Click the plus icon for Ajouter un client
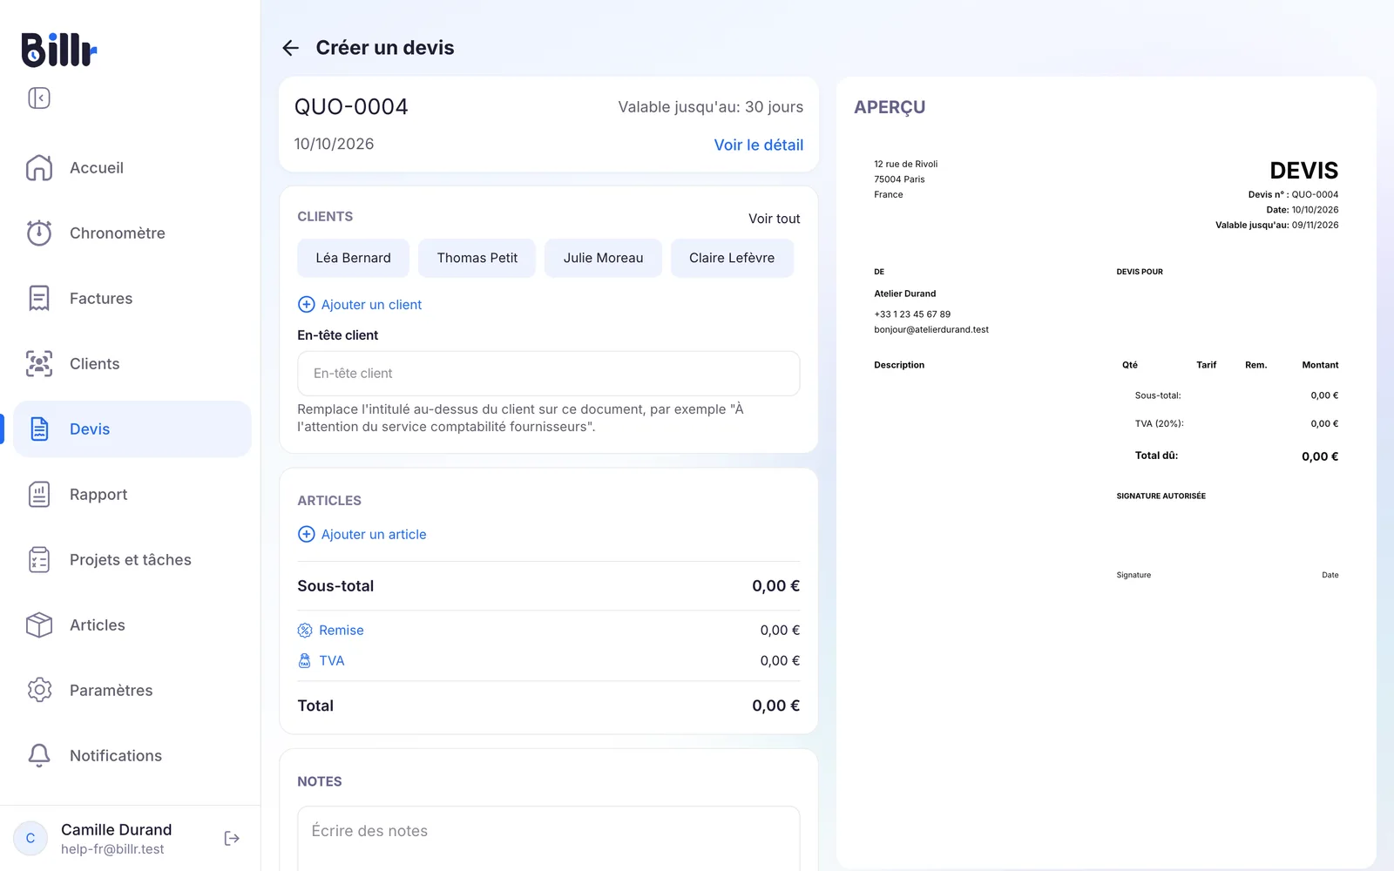Viewport: 1394px width, 871px height. point(307,304)
